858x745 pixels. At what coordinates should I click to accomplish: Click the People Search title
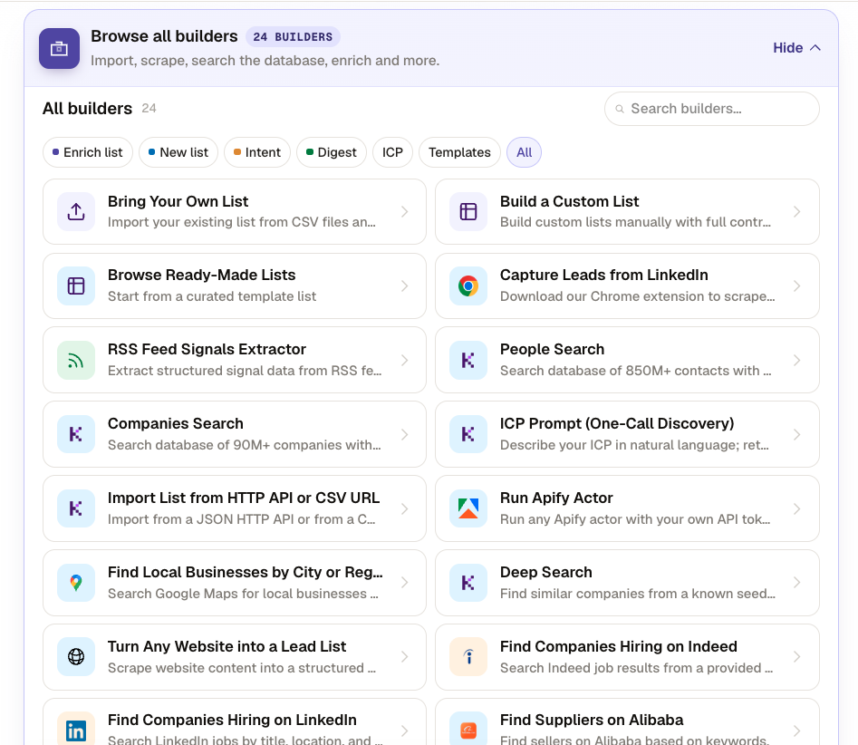pyautogui.click(x=552, y=349)
